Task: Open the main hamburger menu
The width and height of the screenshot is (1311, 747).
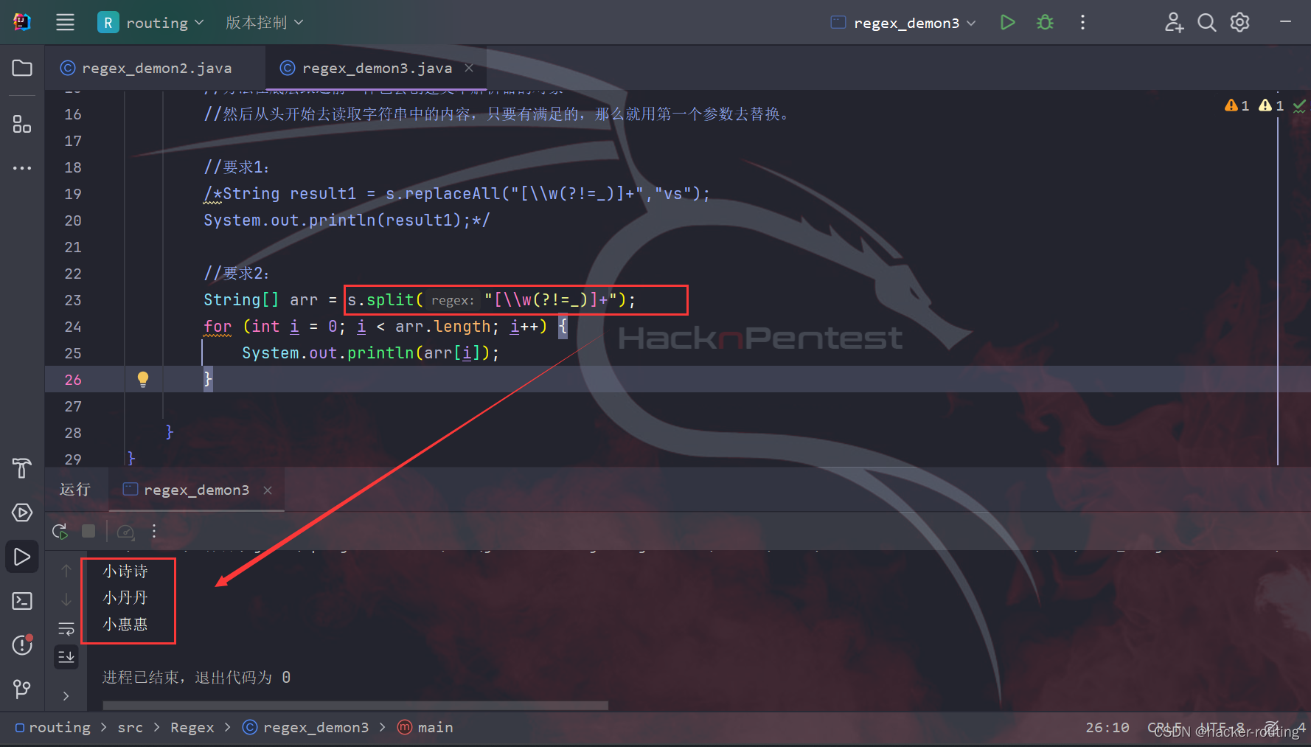Action: [x=65, y=22]
